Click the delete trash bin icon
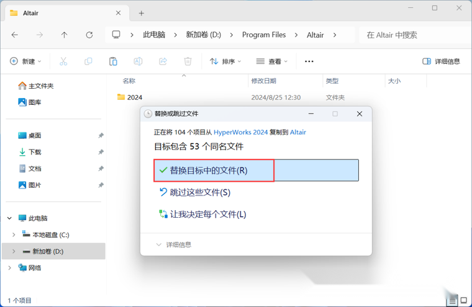 click(x=188, y=61)
